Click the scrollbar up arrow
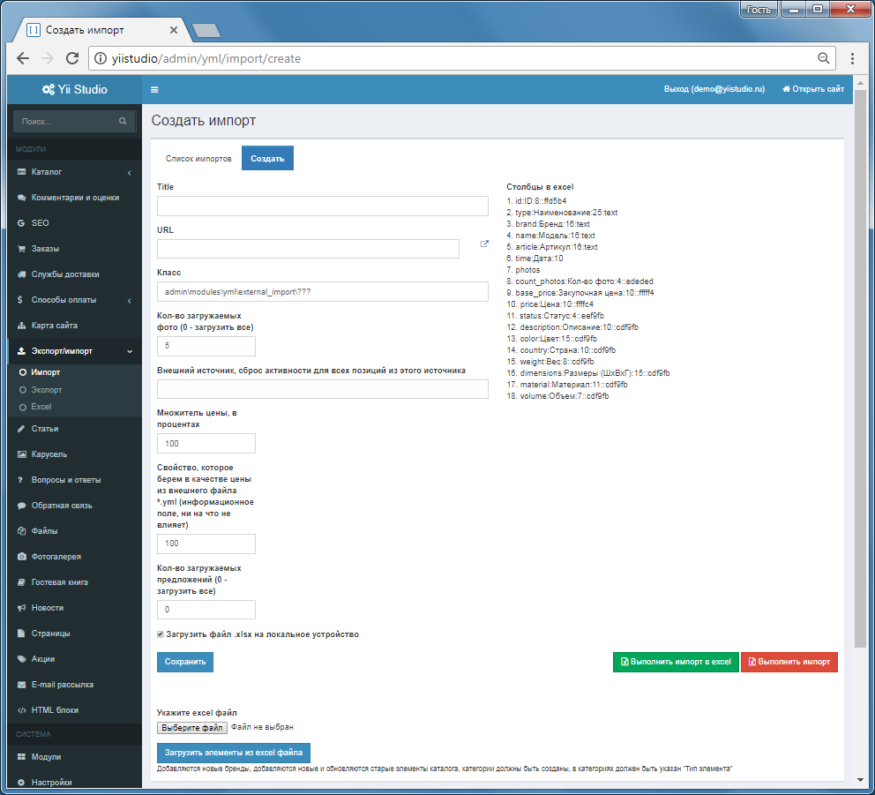Viewport: 875px width, 795px height. (x=860, y=83)
